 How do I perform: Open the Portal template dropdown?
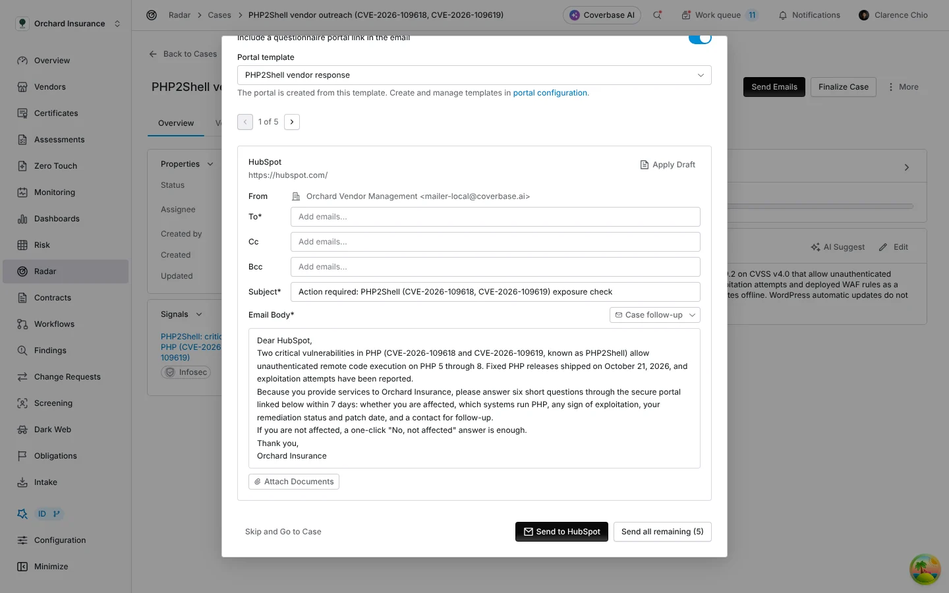click(x=474, y=75)
